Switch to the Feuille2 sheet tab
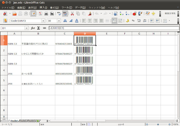The width and height of the screenshot is (180, 126). click(23, 121)
